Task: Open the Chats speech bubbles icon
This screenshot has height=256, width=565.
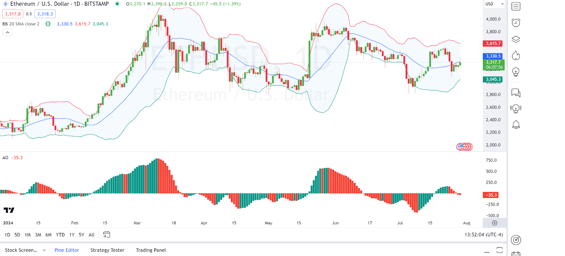Action: click(x=516, y=93)
